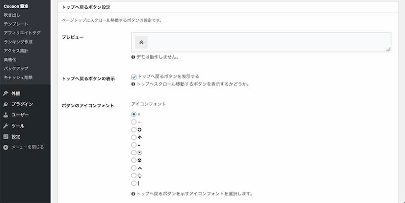Click the トップへ戻るボタンの表示 label
This screenshot has width=405, height=203.
tap(88, 78)
